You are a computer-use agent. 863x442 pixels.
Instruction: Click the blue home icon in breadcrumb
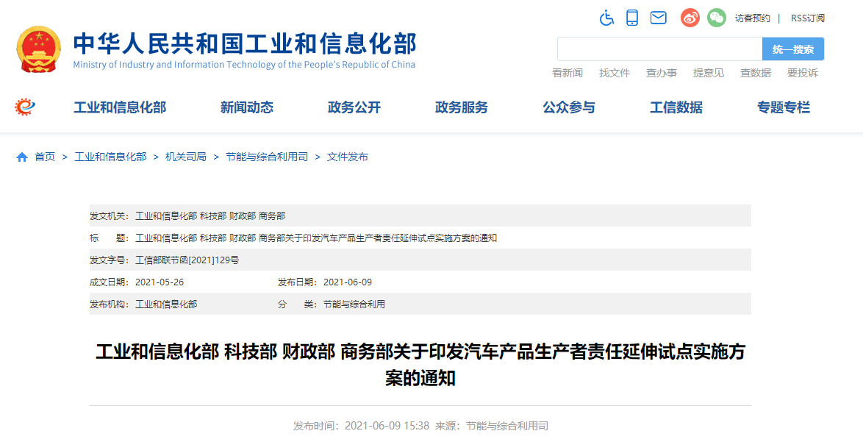[x=22, y=157]
